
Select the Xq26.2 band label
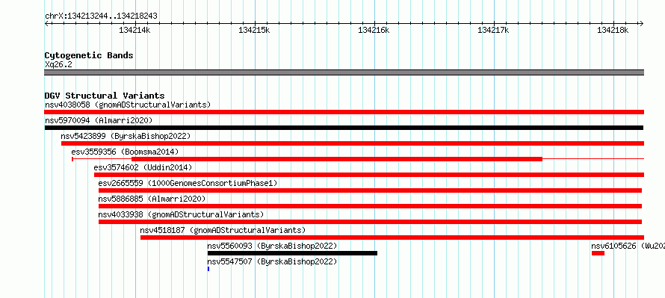coord(58,64)
